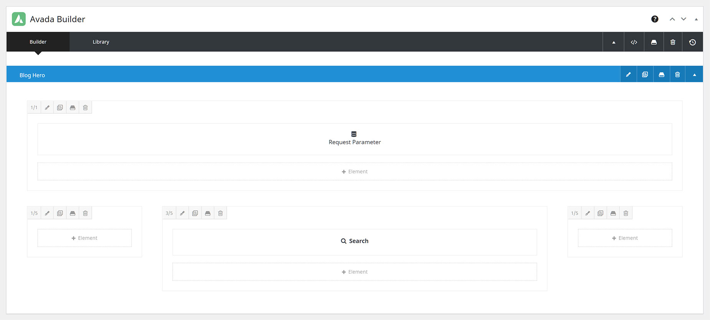This screenshot has height=320, width=710.
Task: Change the 1/1 column size
Action: click(34, 107)
